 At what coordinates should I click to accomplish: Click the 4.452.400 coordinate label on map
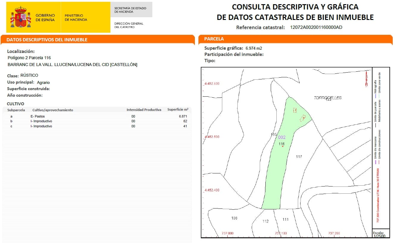pos(212,190)
